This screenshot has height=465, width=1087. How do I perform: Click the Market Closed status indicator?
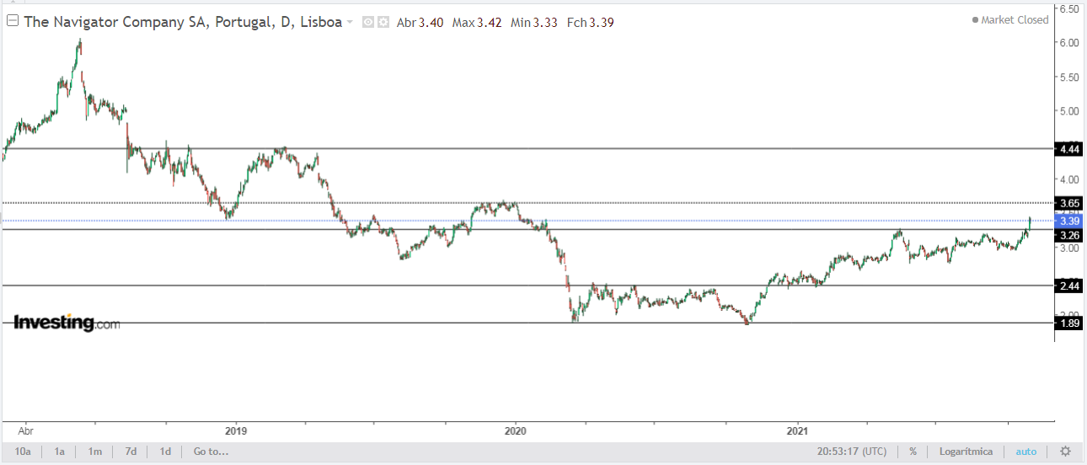(1009, 20)
